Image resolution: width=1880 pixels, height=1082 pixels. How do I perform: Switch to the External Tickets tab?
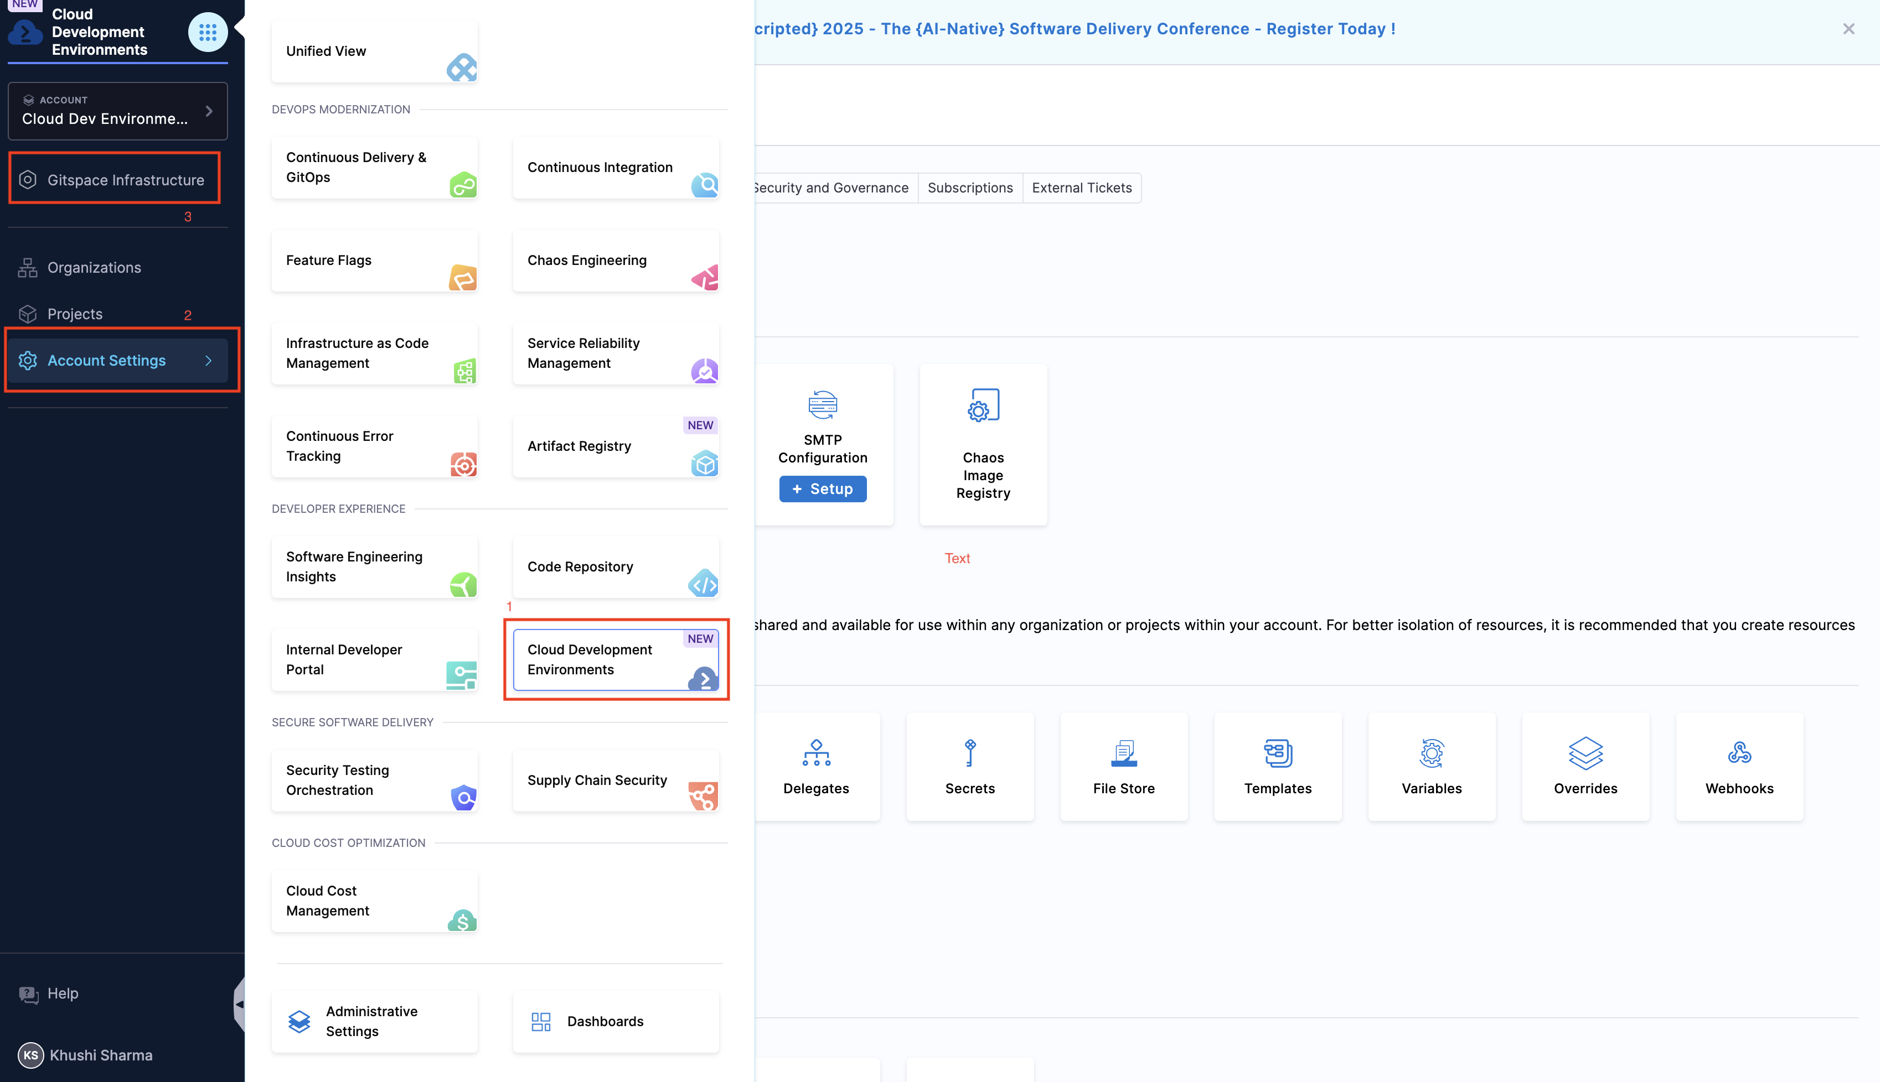point(1081,188)
